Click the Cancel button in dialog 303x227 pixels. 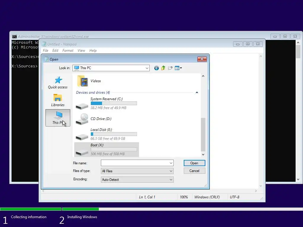[x=194, y=171]
